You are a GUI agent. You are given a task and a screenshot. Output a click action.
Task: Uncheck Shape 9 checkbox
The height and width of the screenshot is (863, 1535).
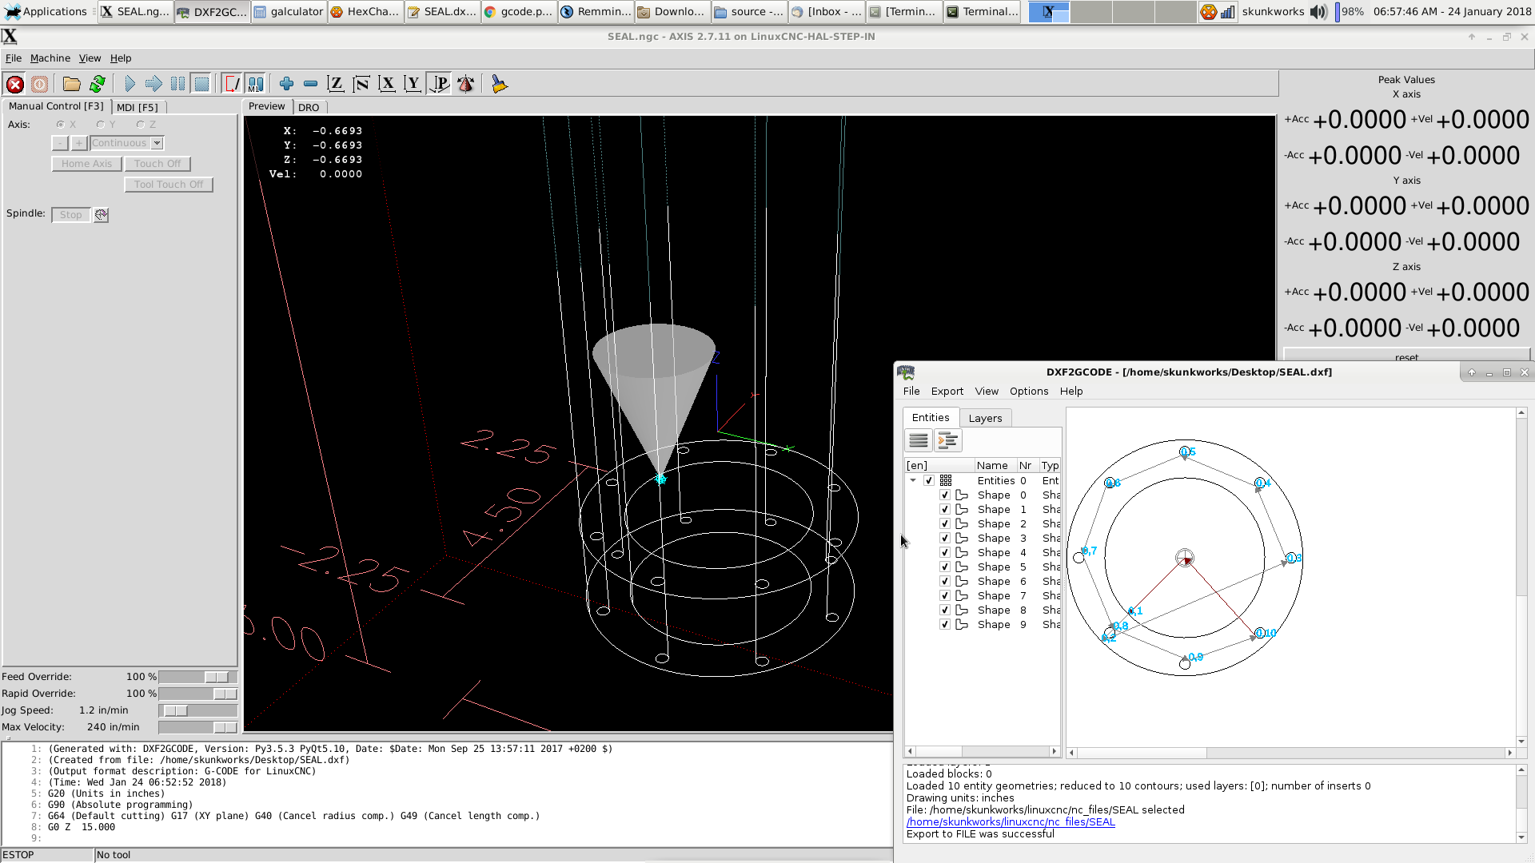945,625
